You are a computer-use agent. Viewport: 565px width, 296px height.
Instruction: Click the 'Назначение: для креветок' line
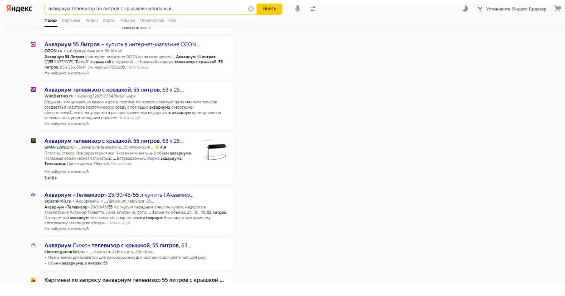click(127, 257)
